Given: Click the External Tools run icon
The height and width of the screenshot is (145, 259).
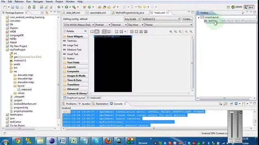Looking at the screenshot, I should point(74,7).
